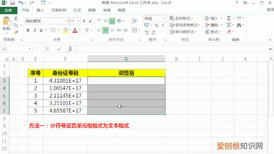This screenshot has height=154, width=274.
Task: Open 套用表格格式 table format menu
Action: (x=185, y=25)
